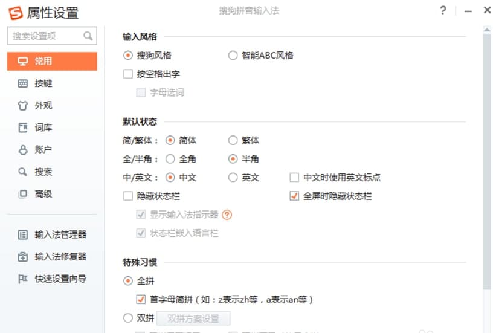Click the 双拼方案设置 button
This screenshot has height=333, width=493.
[193, 318]
